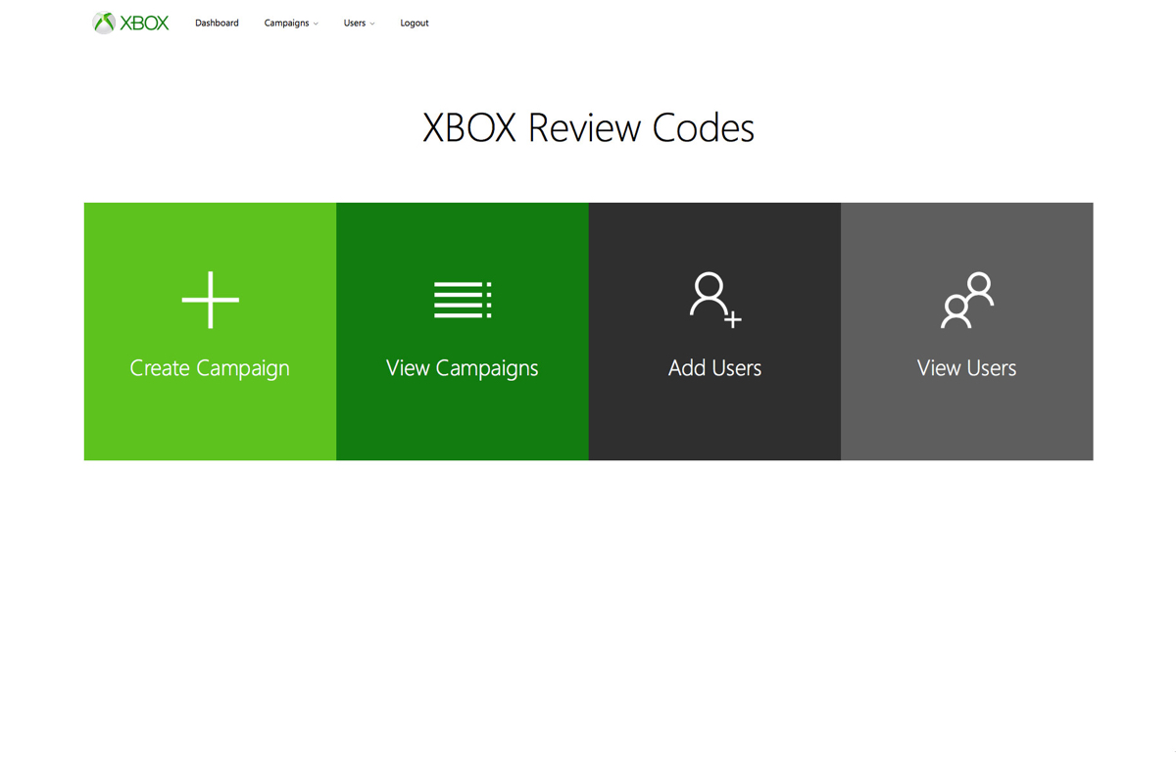Open the Users navigation dropdown
Screen dimensions: 1176x759
click(x=359, y=23)
